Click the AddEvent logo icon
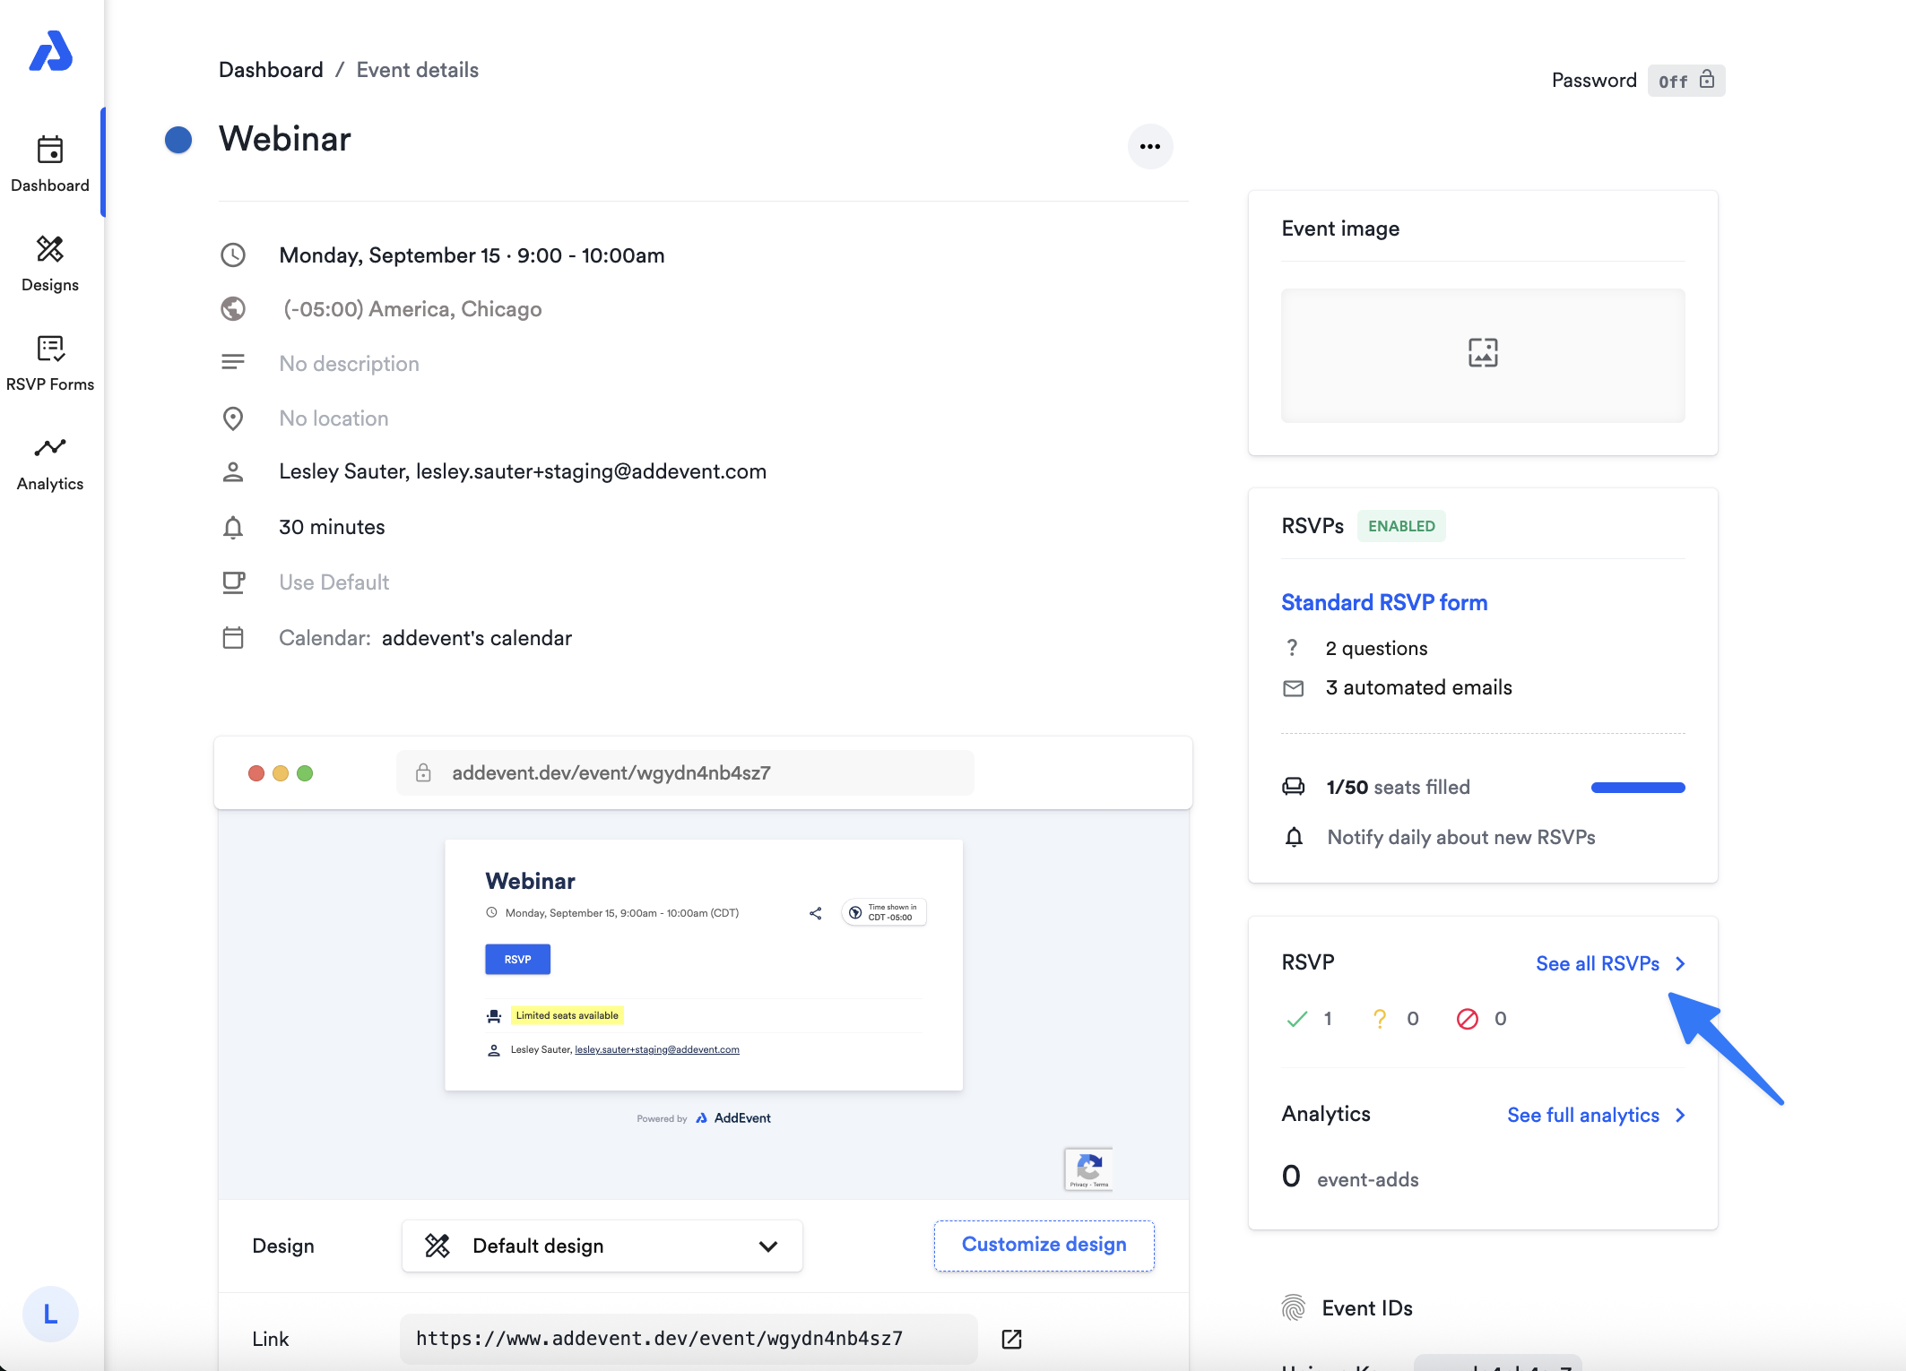 pyautogui.click(x=50, y=51)
